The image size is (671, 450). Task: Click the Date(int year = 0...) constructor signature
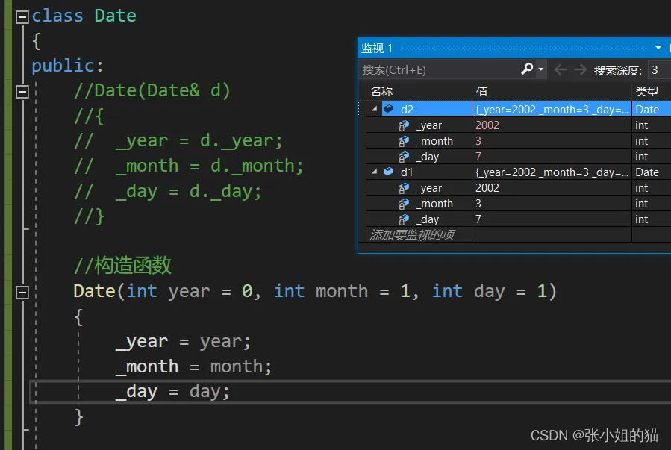pyautogui.click(x=315, y=291)
